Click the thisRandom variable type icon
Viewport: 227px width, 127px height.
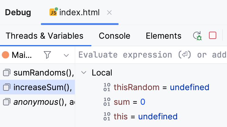107,87
